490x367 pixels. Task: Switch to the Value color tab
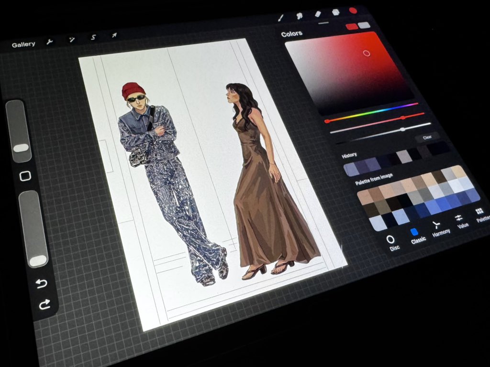click(461, 221)
